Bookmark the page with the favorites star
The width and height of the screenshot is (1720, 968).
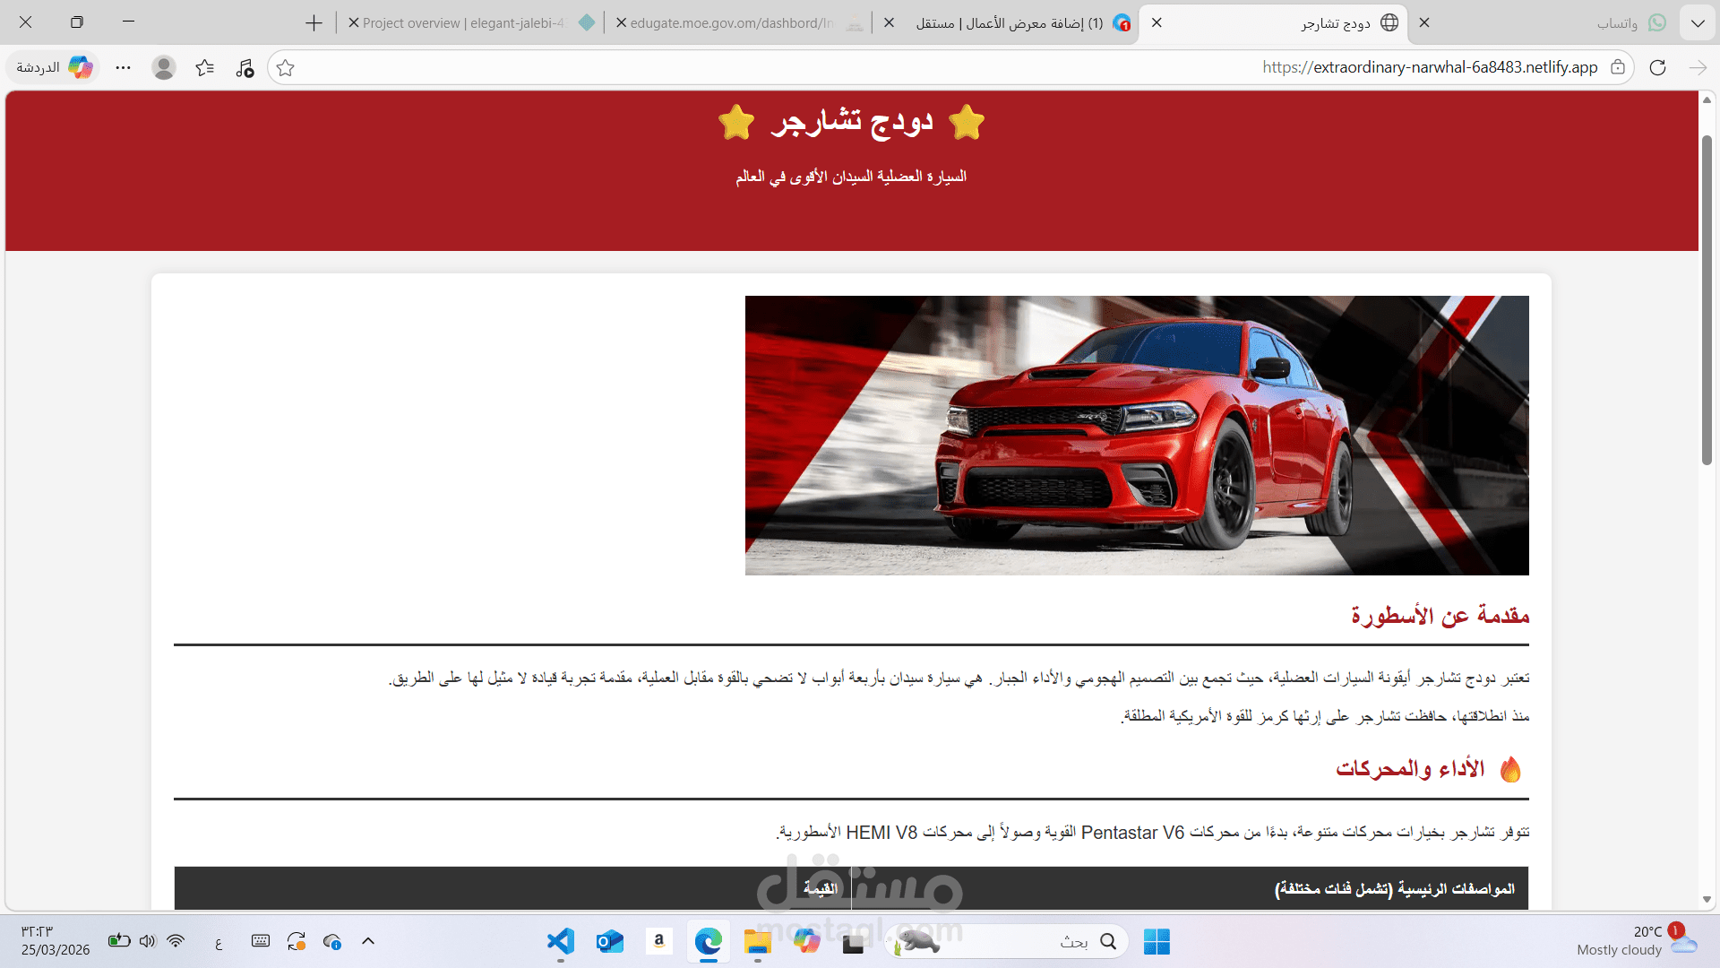(x=286, y=67)
